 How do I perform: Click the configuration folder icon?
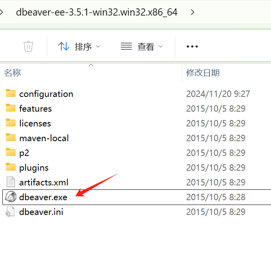[x=10, y=93]
